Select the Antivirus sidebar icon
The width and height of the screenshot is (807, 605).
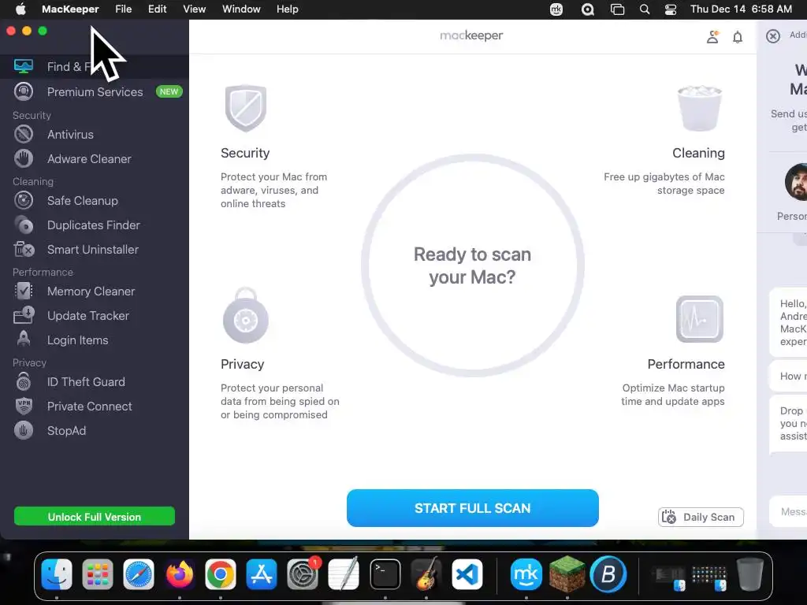pyautogui.click(x=23, y=134)
